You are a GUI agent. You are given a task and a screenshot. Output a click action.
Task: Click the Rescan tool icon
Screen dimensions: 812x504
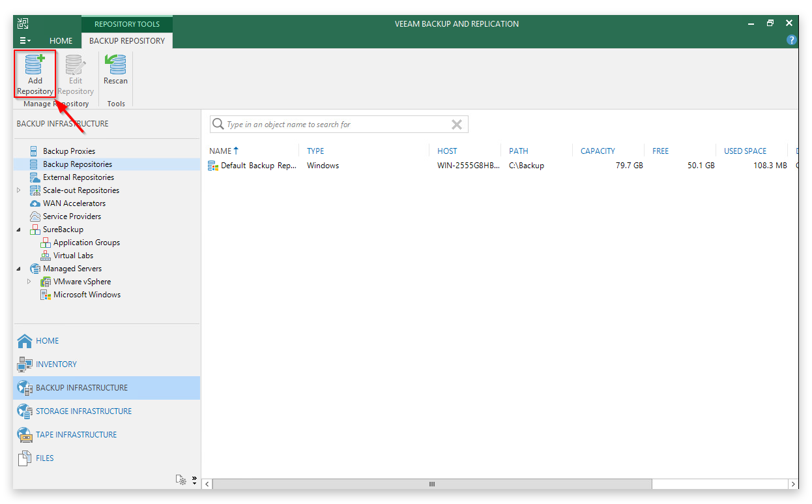[115, 65]
